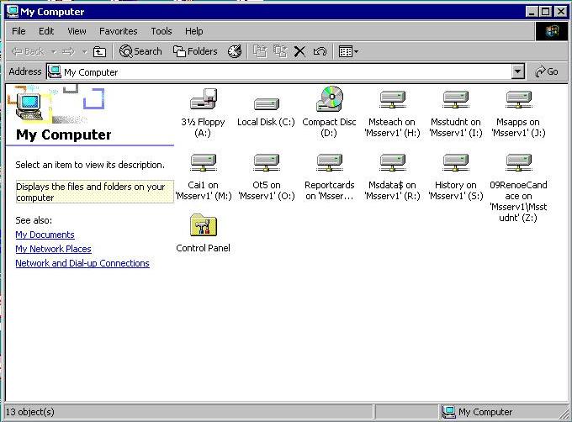Click the Up one level folder icon
This screenshot has width=572, height=422.
pyautogui.click(x=99, y=52)
